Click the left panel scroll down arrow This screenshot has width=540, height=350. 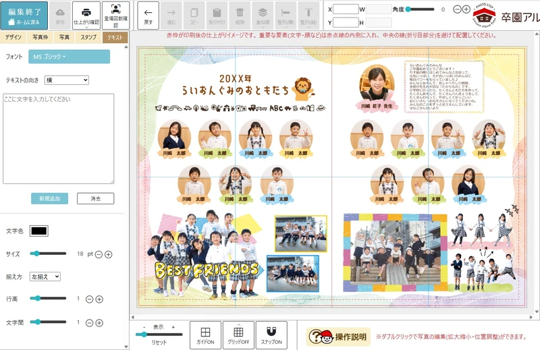(x=126, y=347)
